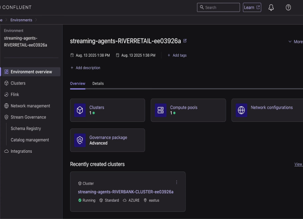
Task: Open Flink from the sidebar
Action: [x=15, y=95]
